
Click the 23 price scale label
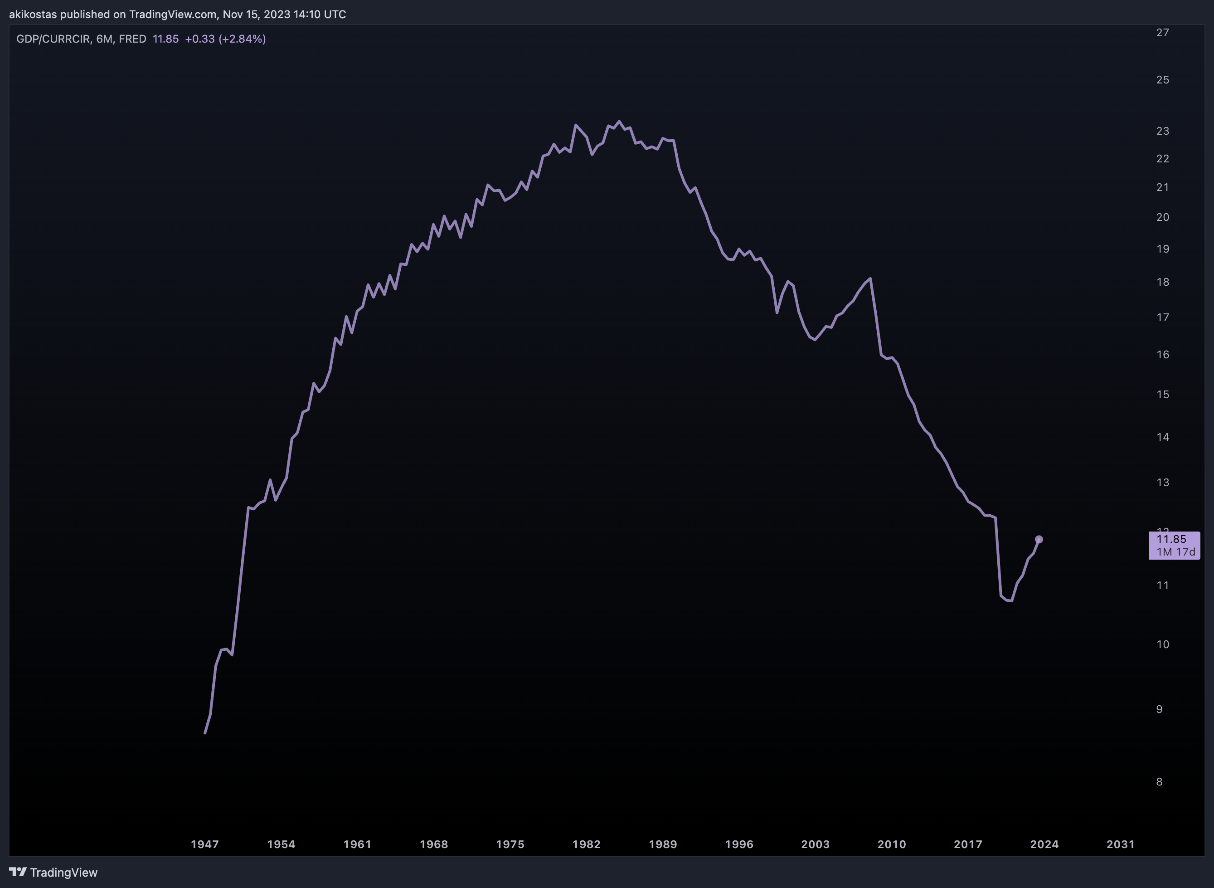pos(1163,131)
